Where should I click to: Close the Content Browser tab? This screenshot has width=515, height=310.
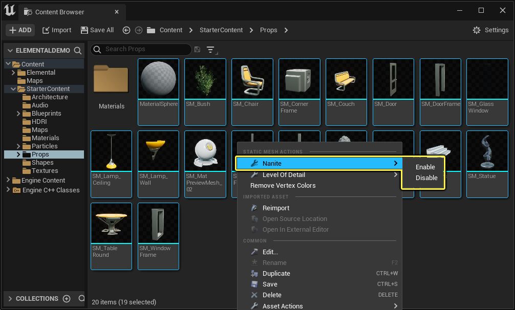pos(117,12)
